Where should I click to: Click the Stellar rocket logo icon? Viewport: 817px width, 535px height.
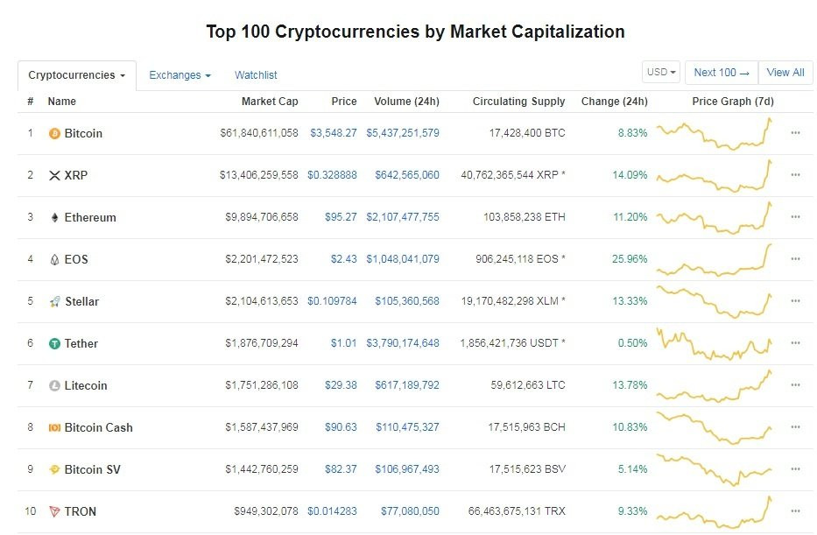pyautogui.click(x=54, y=302)
